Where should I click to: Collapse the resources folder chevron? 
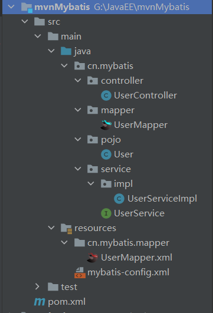(x=51, y=228)
